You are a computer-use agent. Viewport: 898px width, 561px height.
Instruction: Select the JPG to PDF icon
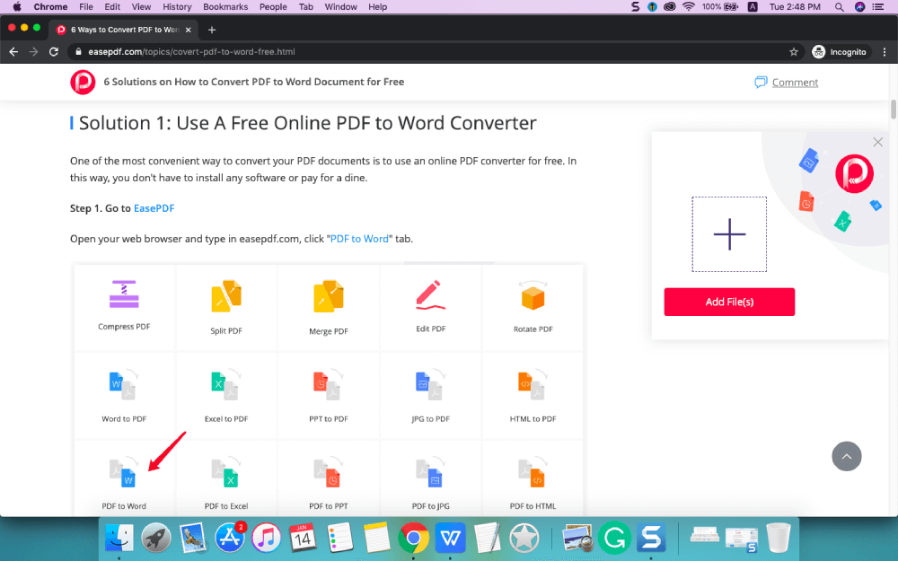tap(431, 385)
